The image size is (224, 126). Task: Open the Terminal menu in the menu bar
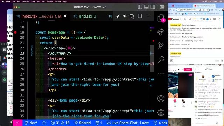pos(50,1)
